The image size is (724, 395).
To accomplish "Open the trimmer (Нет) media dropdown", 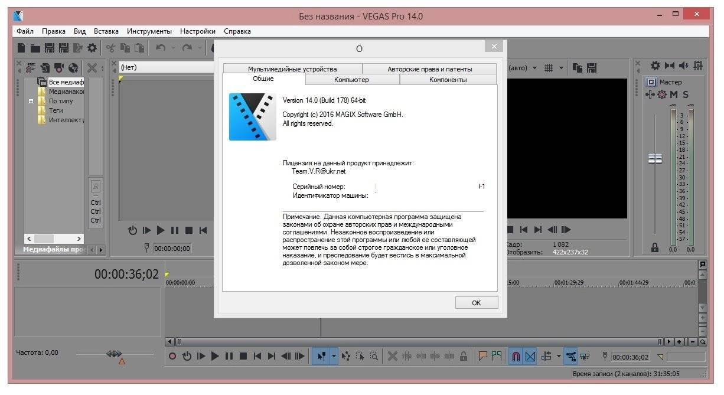I will point(165,67).
